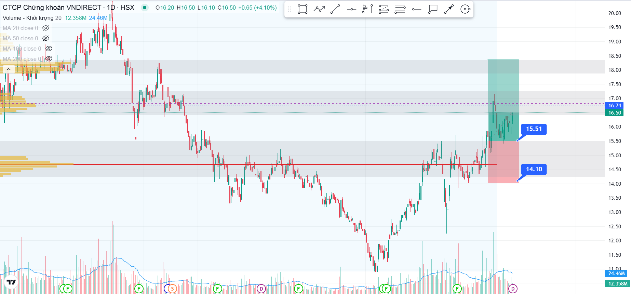Click the green market status dot
The width and height of the screenshot is (631, 294).
tap(145, 8)
